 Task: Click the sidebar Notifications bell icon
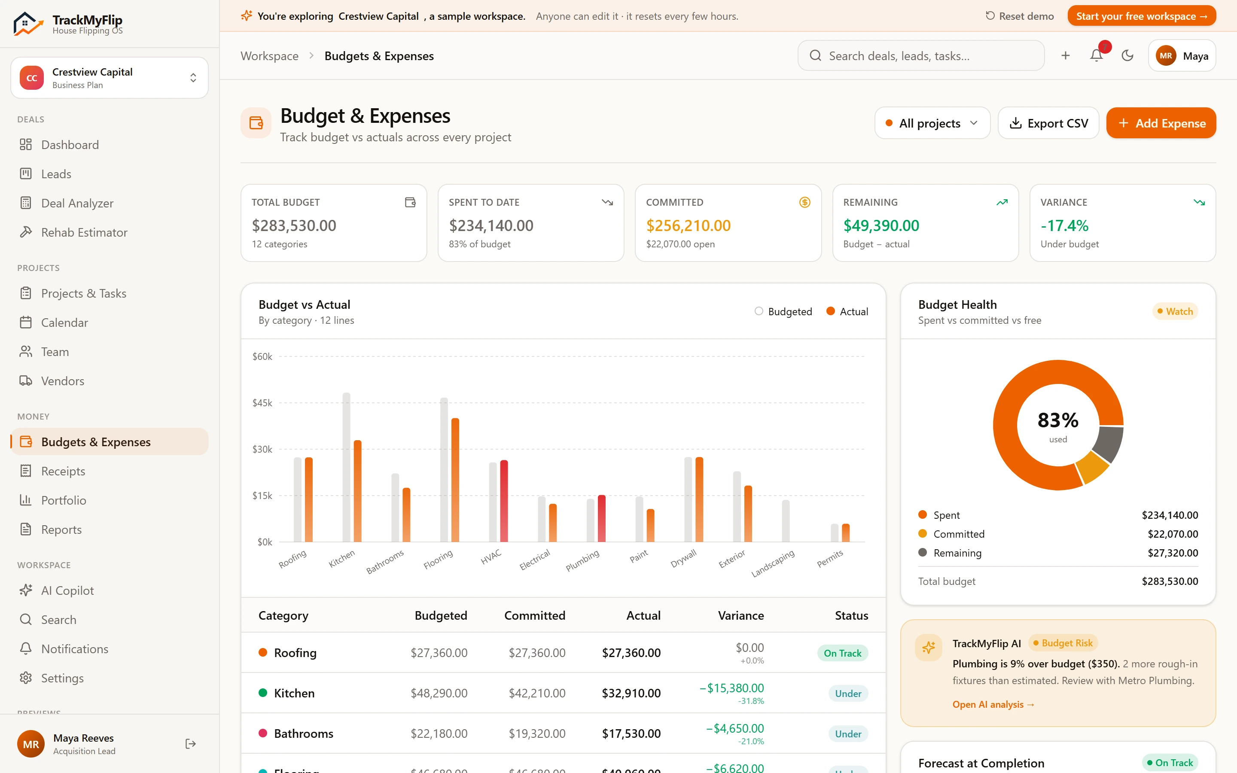[x=26, y=648]
